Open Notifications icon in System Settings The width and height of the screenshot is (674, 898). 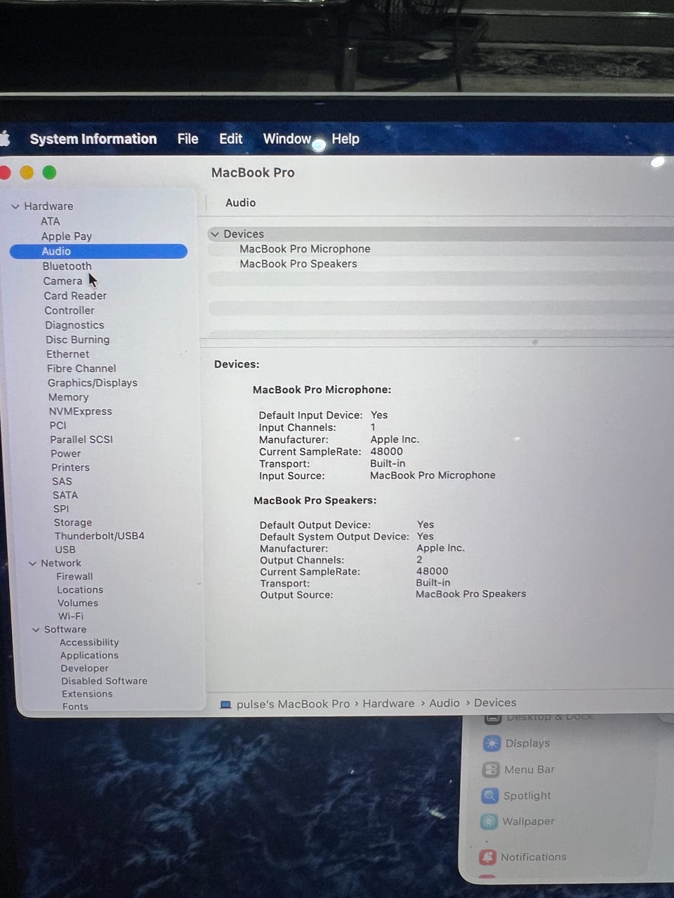(487, 857)
